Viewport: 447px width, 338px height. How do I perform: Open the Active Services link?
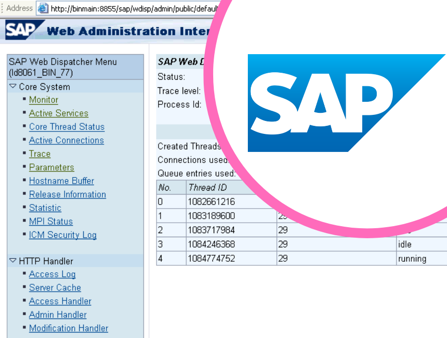point(59,113)
